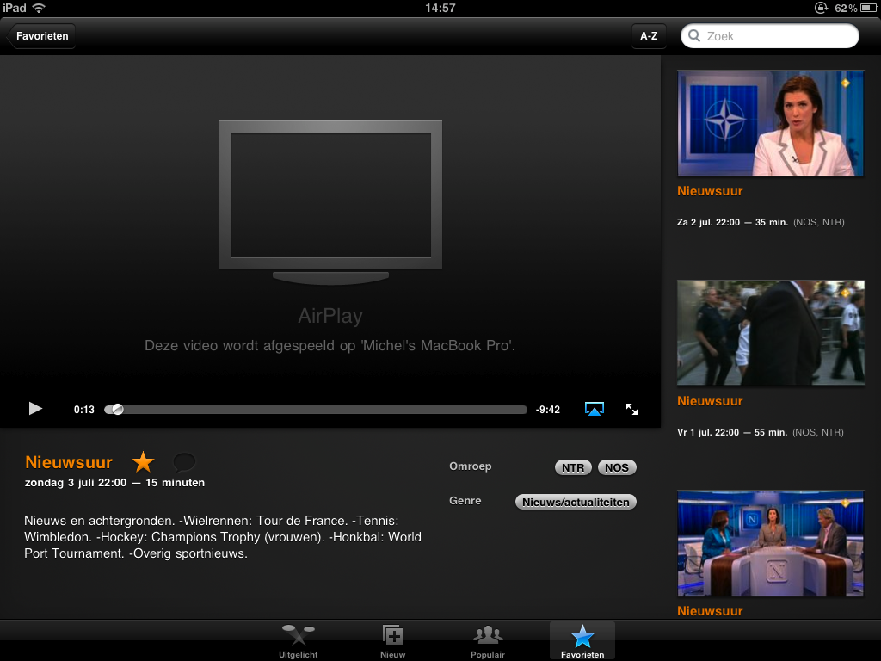Click the elapsed time 0:13 label
This screenshot has width=881, height=661.
pyautogui.click(x=84, y=410)
